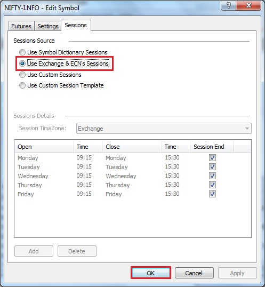Toggle Wednesday Session End checkbox
Screen dimensions: 265x287
pyautogui.click(x=212, y=176)
